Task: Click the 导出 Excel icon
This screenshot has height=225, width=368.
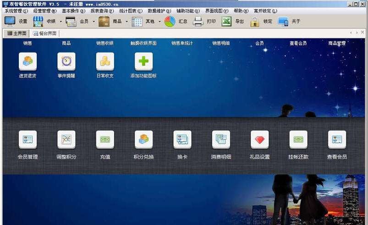Action: [x=226, y=22]
